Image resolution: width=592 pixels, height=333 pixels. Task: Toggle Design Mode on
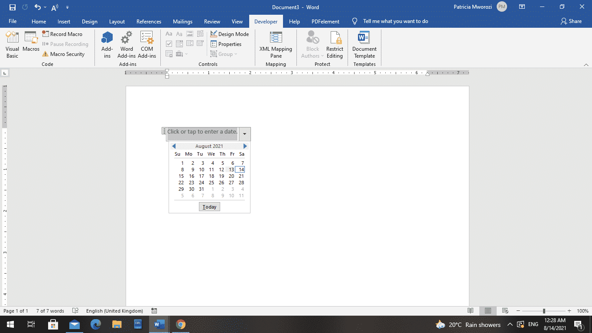230,34
